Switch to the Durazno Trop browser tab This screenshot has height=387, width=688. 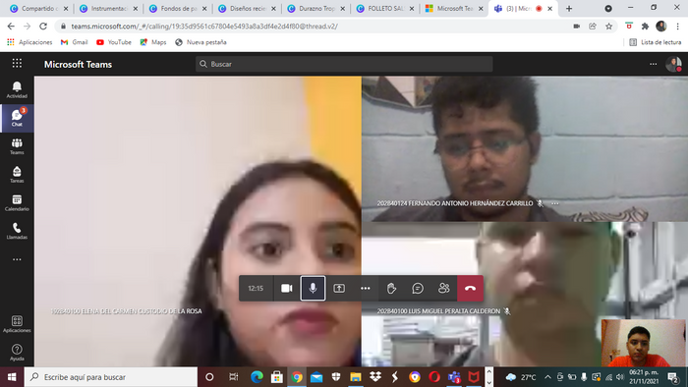[x=315, y=8]
